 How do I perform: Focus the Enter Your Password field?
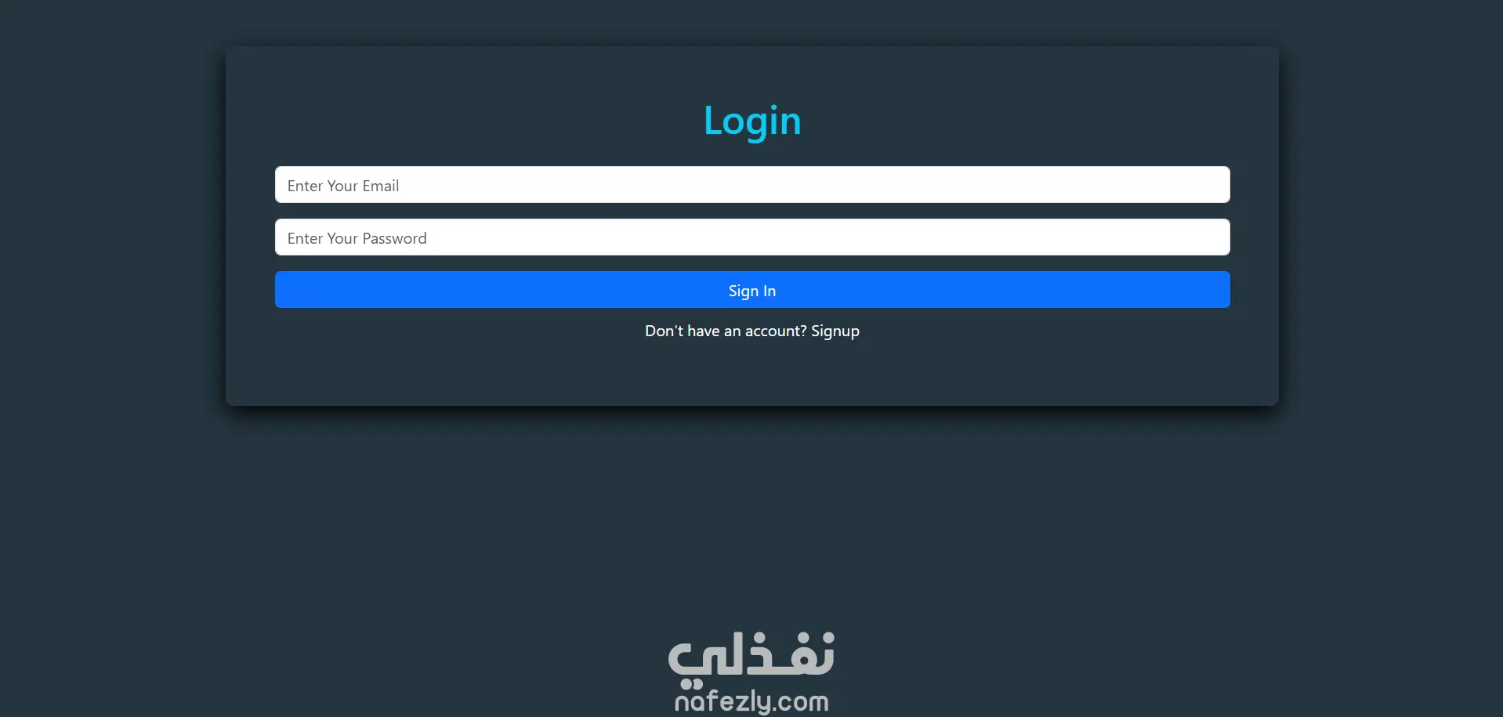coord(752,237)
